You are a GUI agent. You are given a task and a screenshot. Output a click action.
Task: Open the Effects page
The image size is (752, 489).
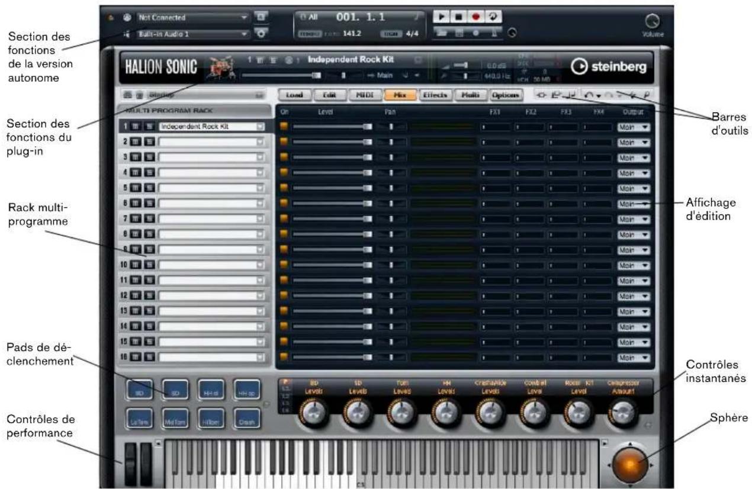tap(435, 95)
